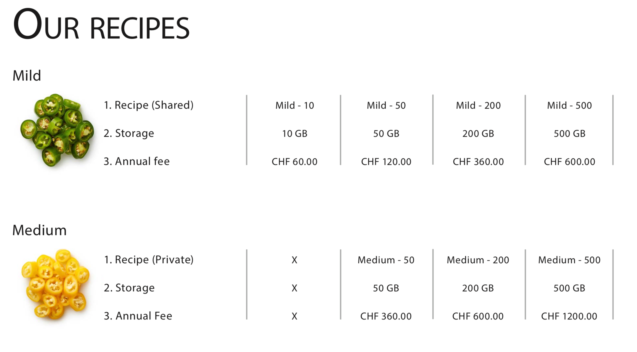637x352 pixels.
Task: Select the Mild - 500 plan
Action: (x=569, y=106)
